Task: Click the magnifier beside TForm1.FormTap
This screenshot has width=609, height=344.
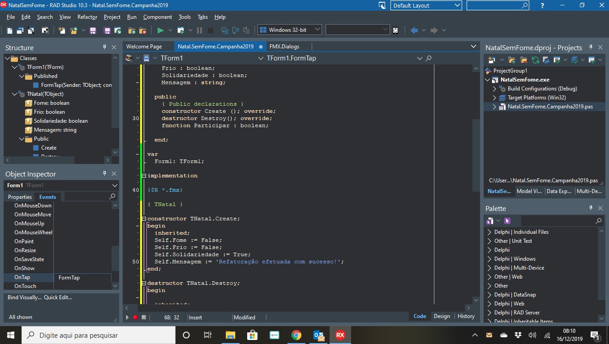Action: pyautogui.click(x=429, y=58)
